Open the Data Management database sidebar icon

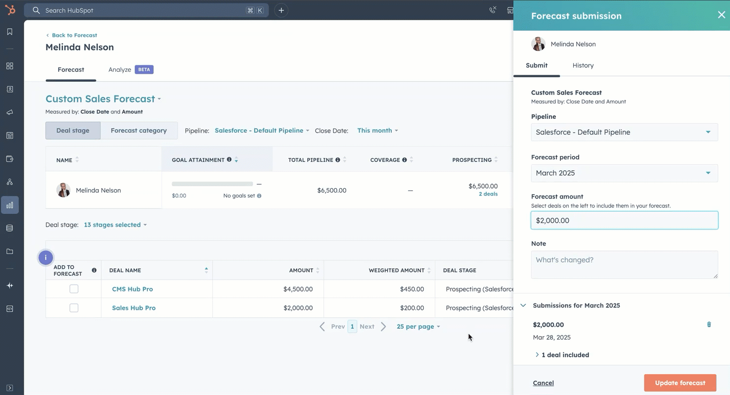[x=10, y=228]
